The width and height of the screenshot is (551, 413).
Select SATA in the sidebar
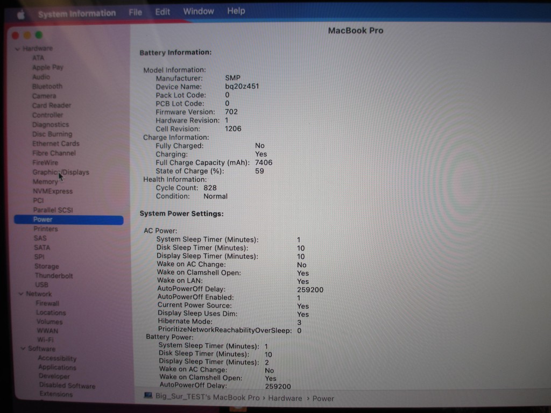[x=42, y=247]
